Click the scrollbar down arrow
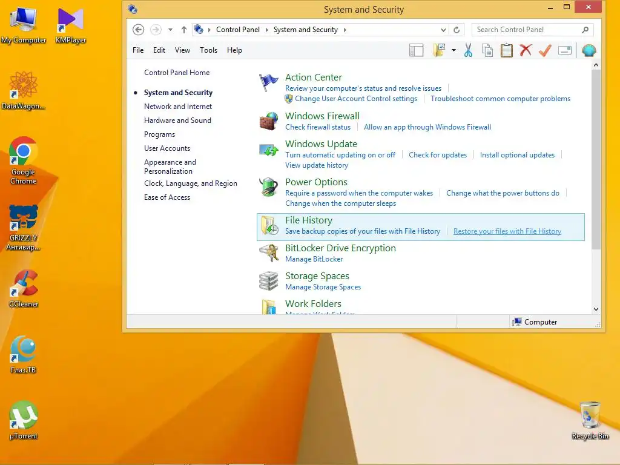The height and width of the screenshot is (465, 620). coord(596,309)
